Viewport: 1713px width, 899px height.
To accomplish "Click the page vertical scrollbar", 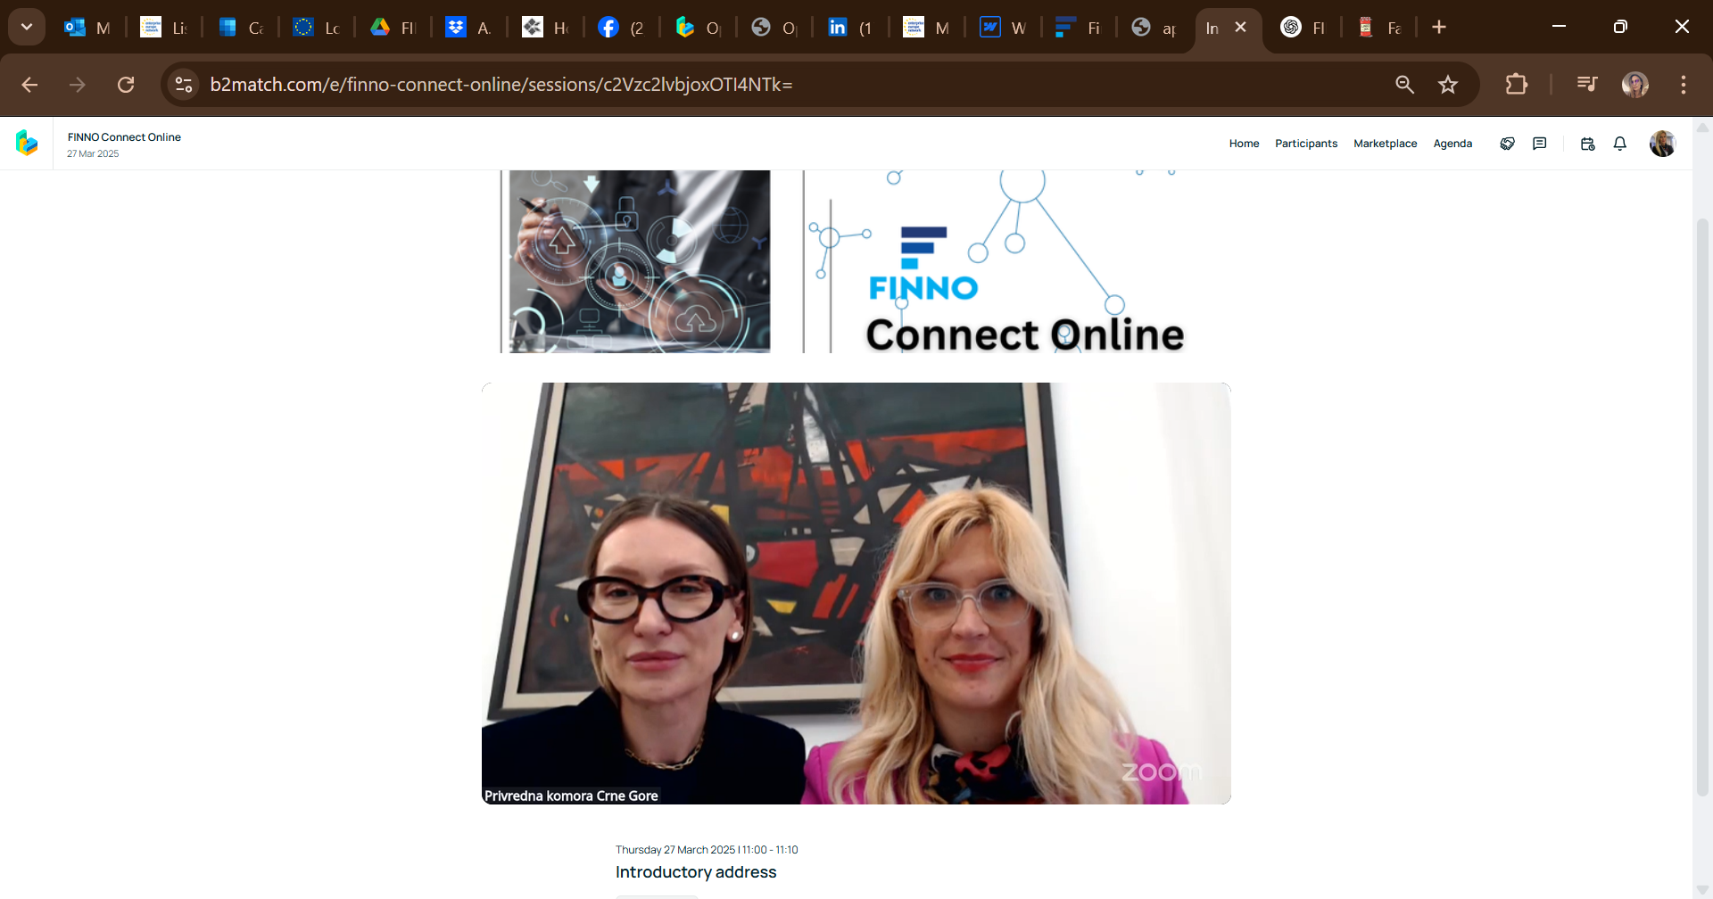I will tap(1702, 507).
